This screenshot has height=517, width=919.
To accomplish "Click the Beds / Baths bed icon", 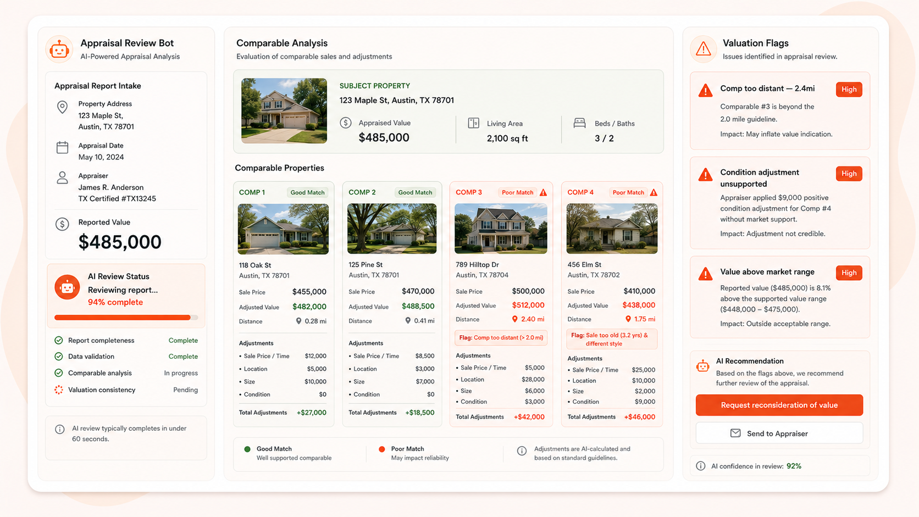I will click(579, 123).
